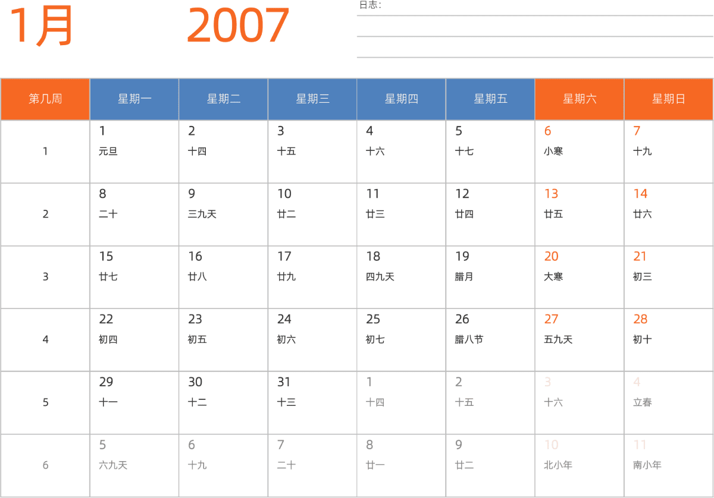Screen dimensions: 714x498
Task: Click the 北小年 label
Action: (x=558, y=465)
